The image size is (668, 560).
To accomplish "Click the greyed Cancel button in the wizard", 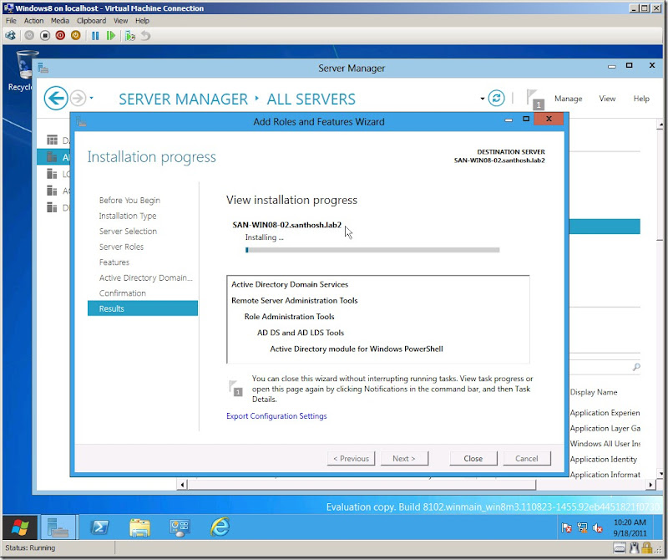I will click(527, 459).
